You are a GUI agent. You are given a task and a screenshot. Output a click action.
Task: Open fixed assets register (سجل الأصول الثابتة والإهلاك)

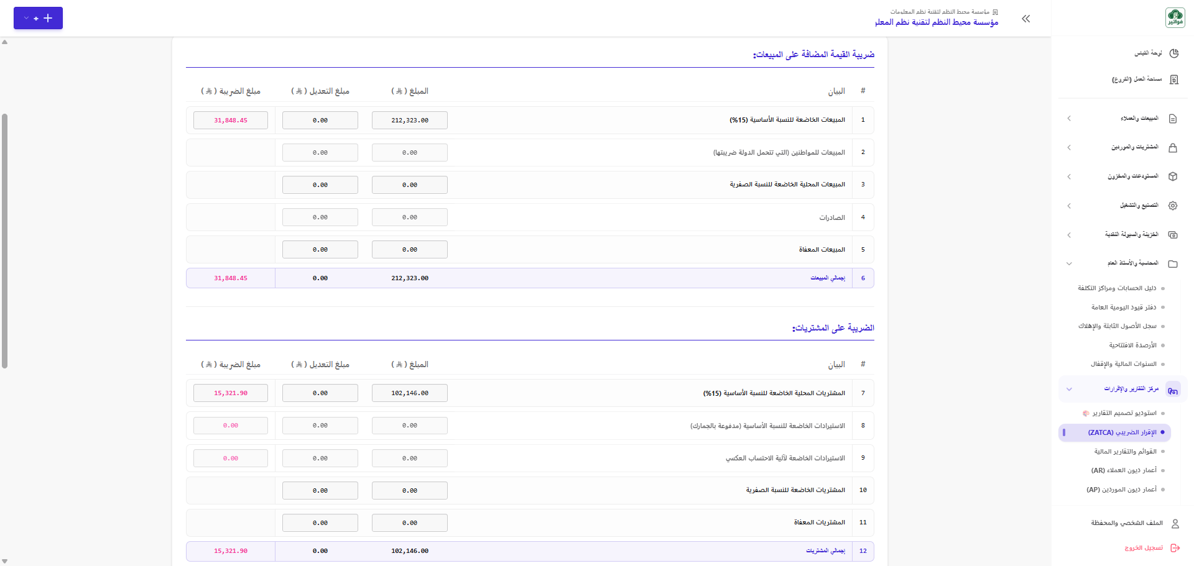(1118, 326)
